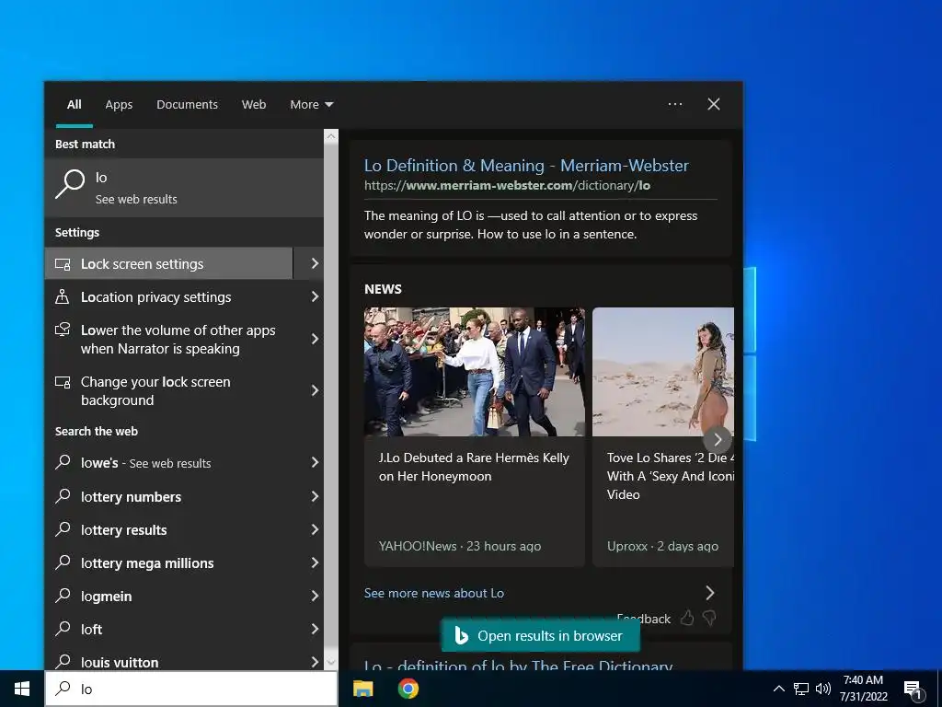The width and height of the screenshot is (942, 707).
Task: Open the More dropdown menu
Action: pyautogui.click(x=311, y=105)
